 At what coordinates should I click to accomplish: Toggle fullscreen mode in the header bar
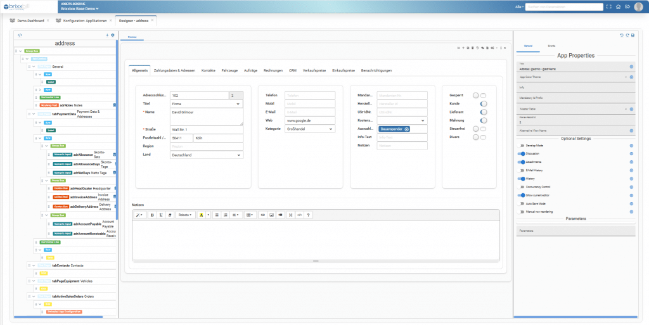coord(608,6)
